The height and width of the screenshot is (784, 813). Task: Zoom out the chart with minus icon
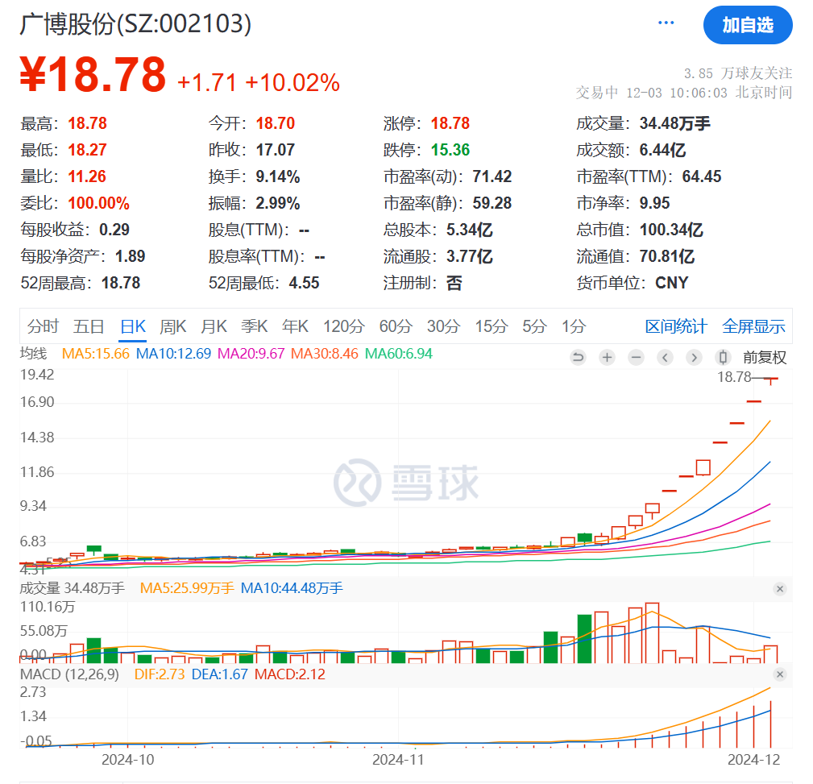(x=636, y=358)
